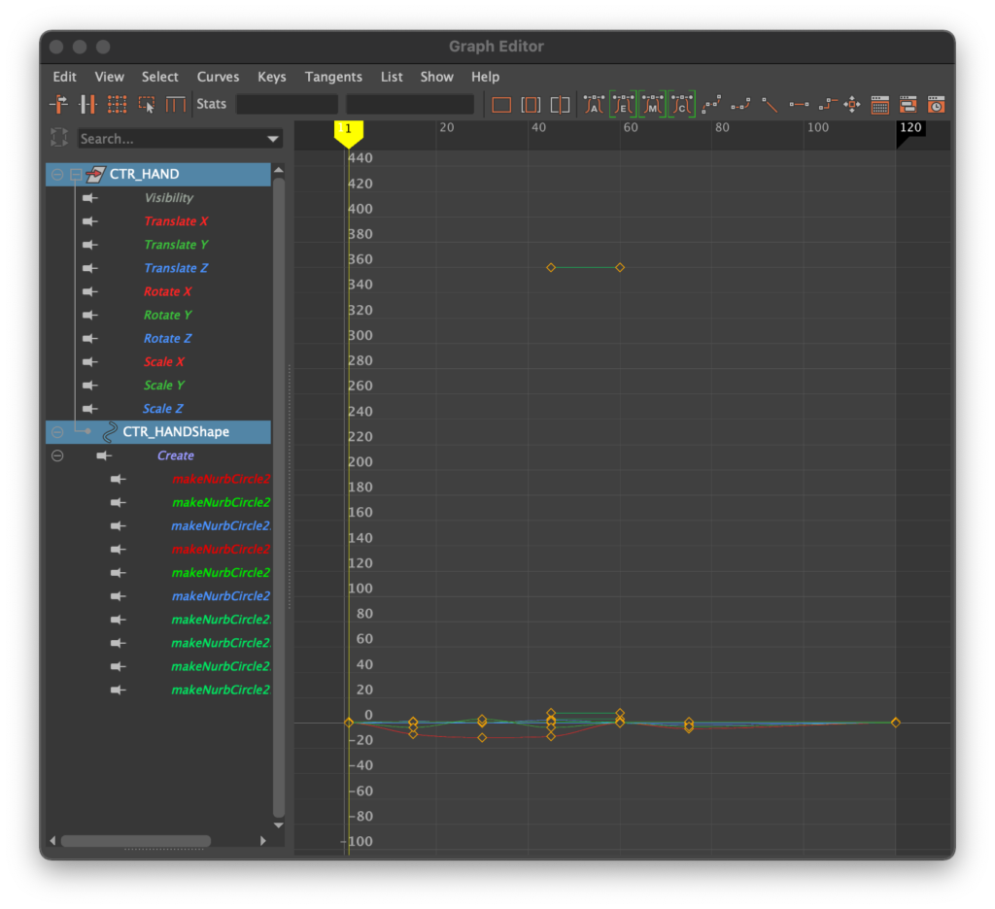Apply Flat tangents icon

point(799,104)
